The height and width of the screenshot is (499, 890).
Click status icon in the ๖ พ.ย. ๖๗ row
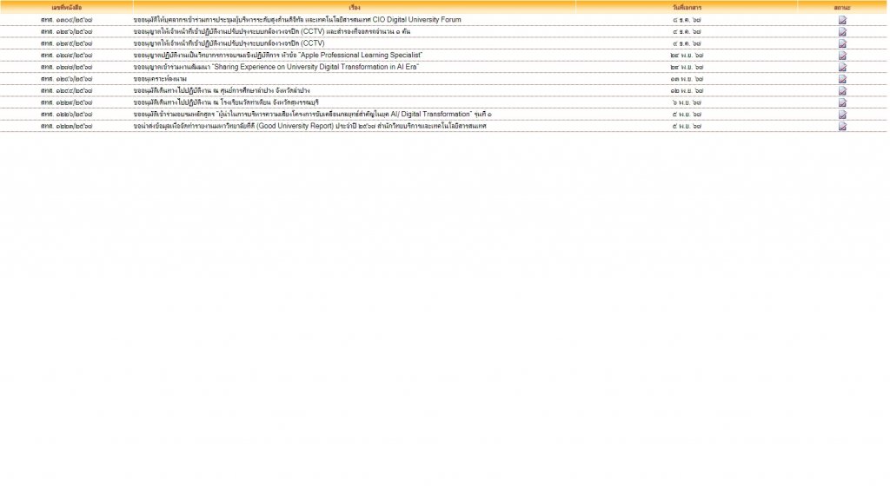842,102
